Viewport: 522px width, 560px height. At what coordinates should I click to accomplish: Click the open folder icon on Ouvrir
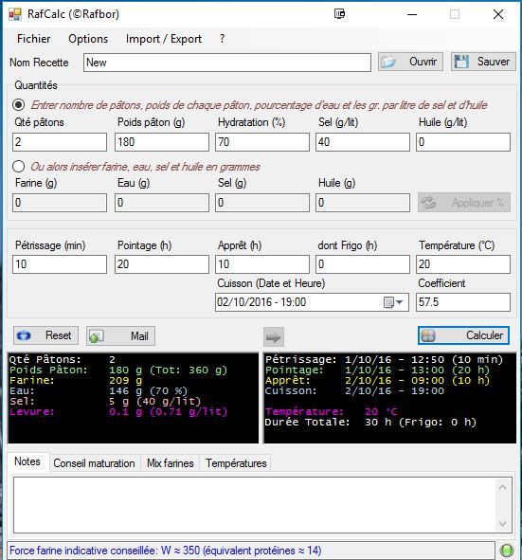[x=388, y=62]
